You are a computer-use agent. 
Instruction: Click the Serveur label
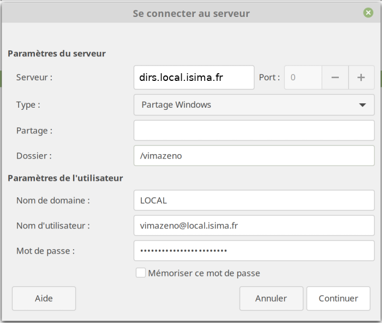[x=34, y=78]
